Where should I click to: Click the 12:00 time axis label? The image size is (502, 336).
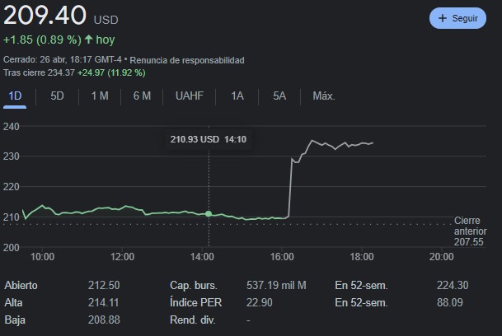122,257
